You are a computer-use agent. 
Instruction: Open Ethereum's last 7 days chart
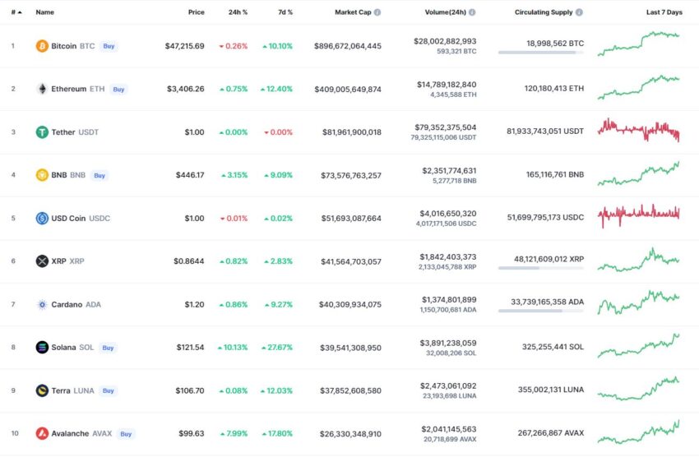(638, 87)
